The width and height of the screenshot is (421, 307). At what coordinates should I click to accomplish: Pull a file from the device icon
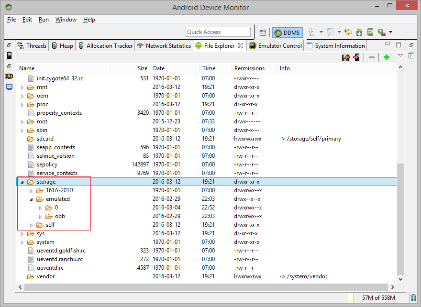(x=346, y=57)
